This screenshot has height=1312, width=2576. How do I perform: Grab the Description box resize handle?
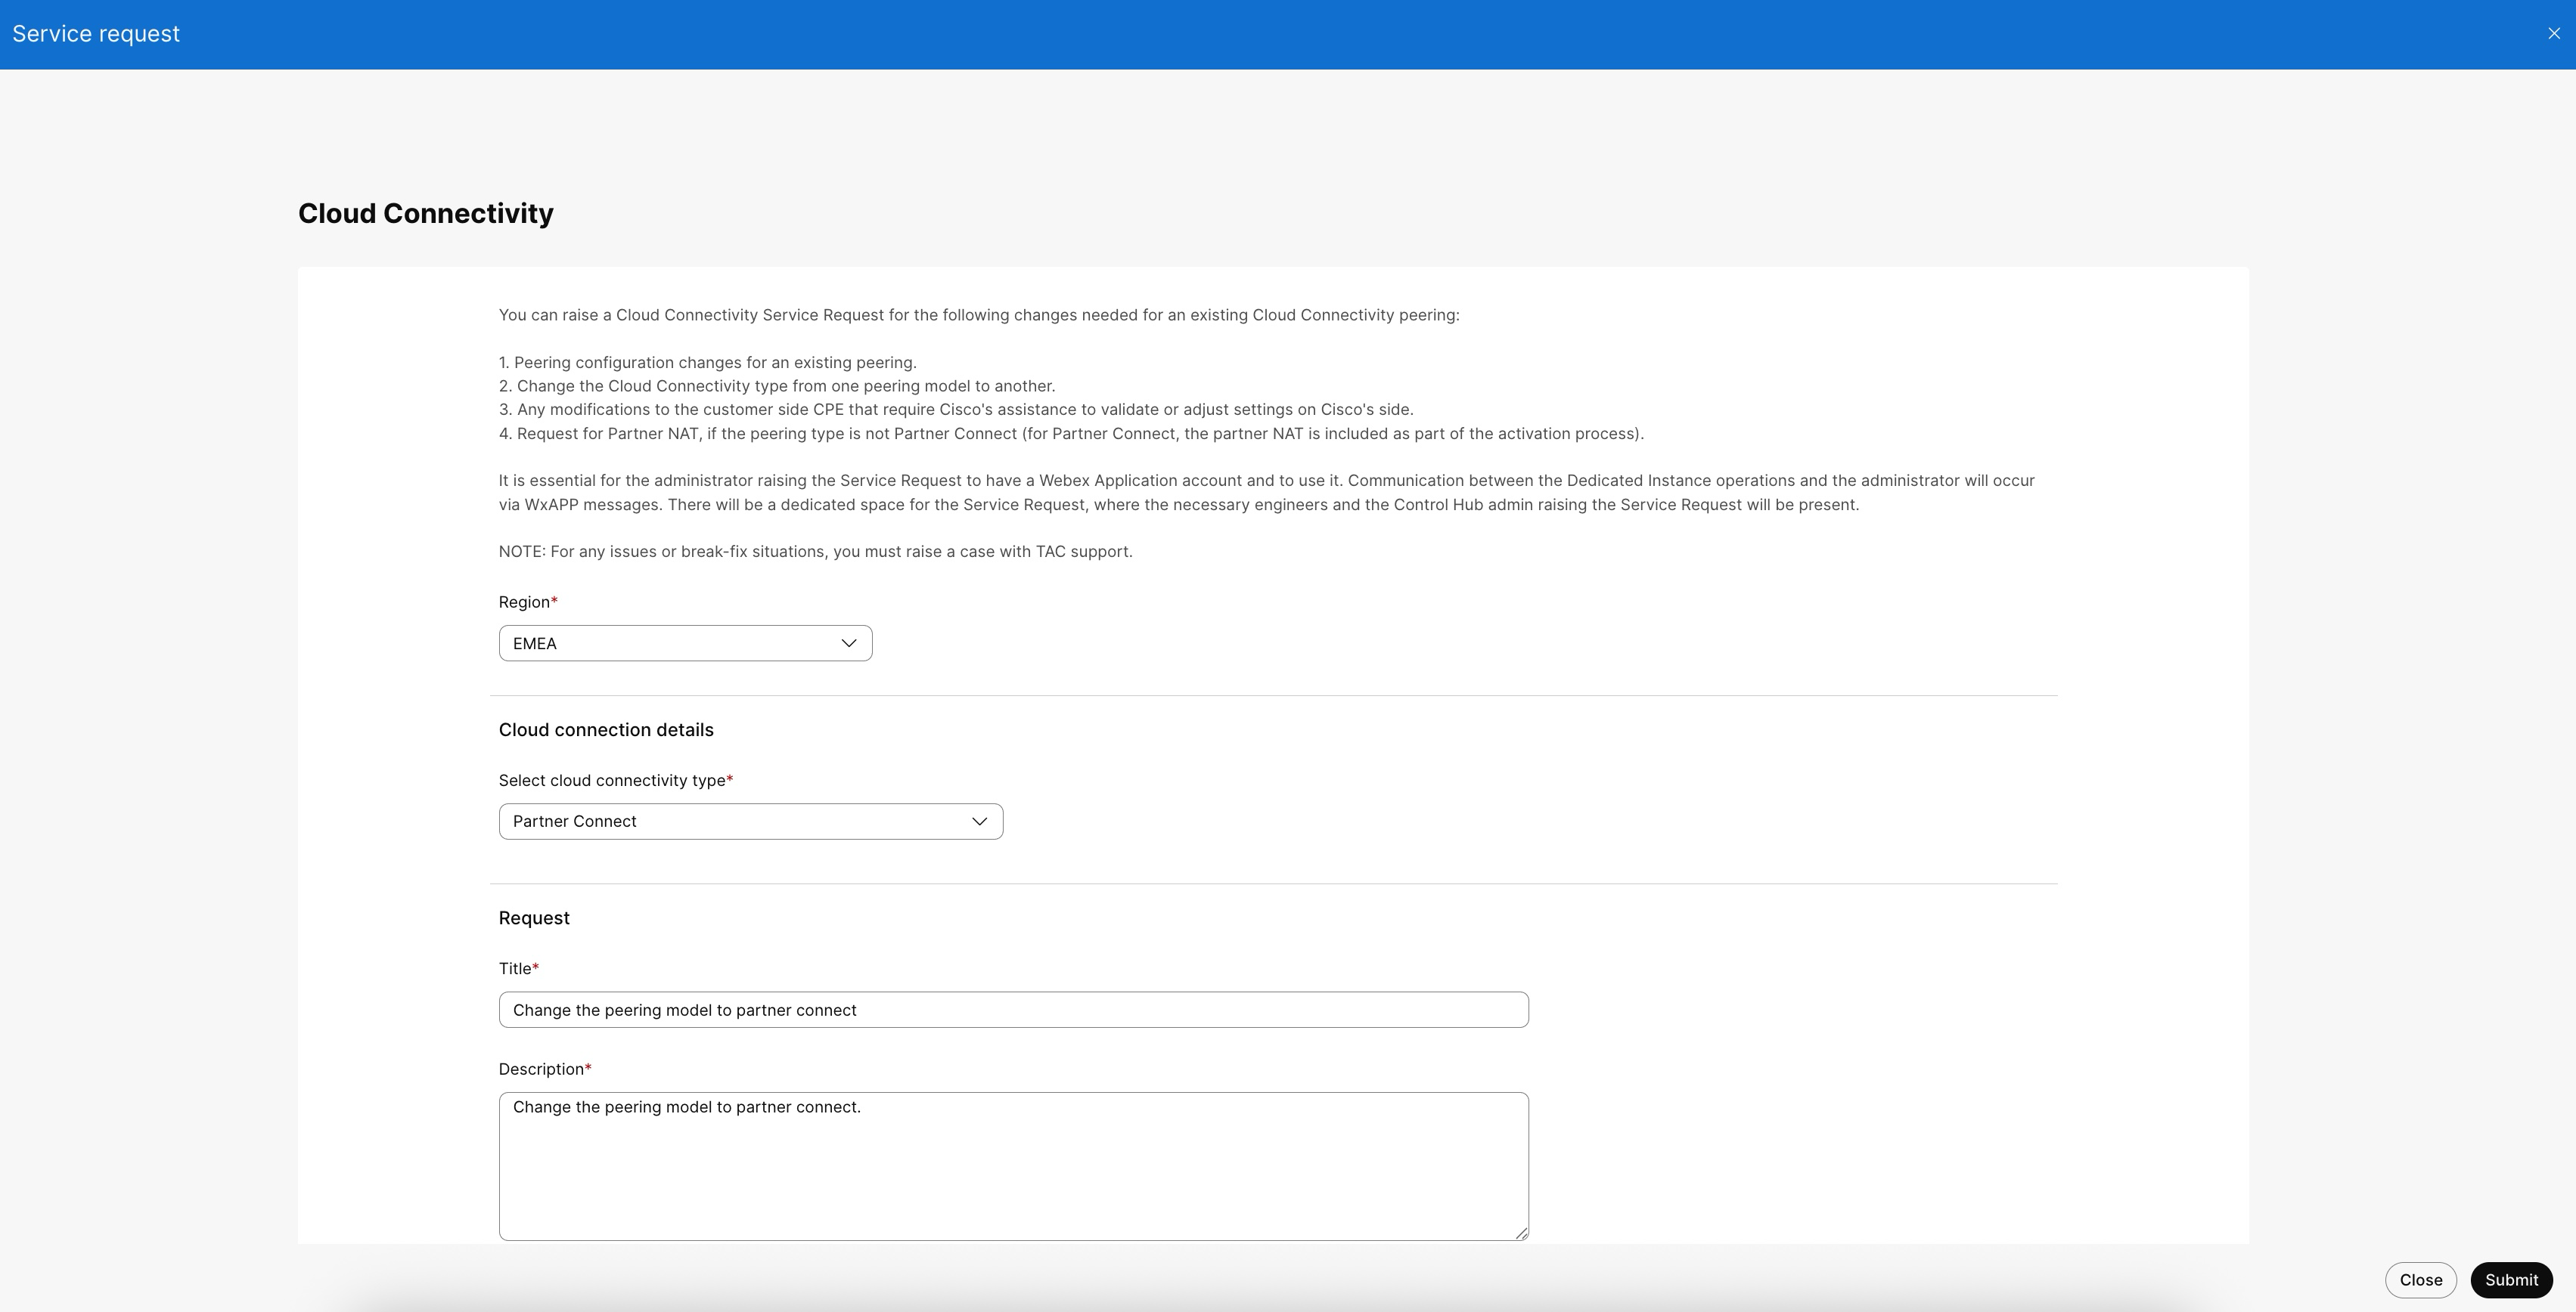pyautogui.click(x=1521, y=1233)
